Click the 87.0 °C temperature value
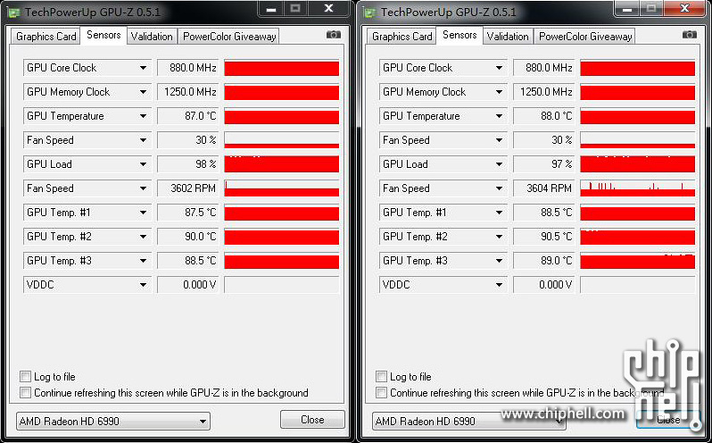Screen dimensions: 712x443 (x=187, y=116)
